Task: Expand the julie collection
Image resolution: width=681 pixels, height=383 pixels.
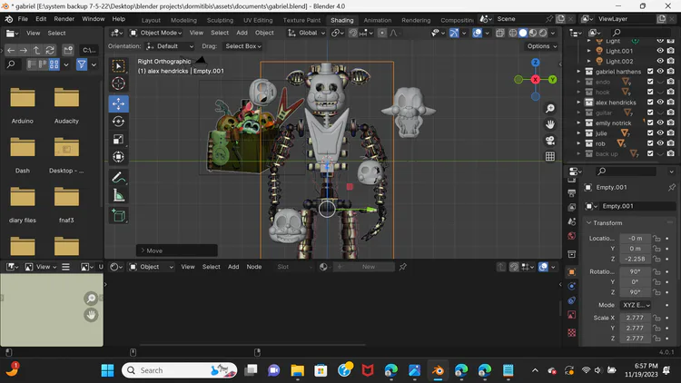Action: pyautogui.click(x=578, y=133)
